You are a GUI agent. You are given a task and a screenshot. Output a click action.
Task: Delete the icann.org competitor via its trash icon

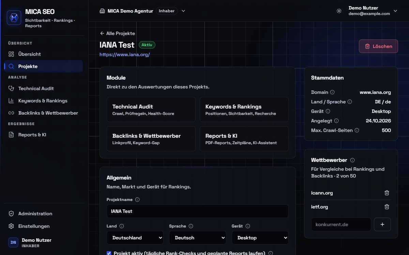coord(387,193)
